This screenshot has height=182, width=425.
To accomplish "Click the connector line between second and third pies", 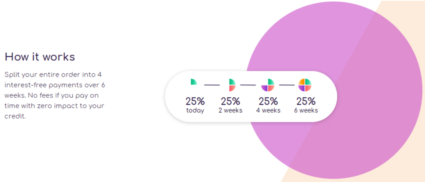I will coord(248,85).
